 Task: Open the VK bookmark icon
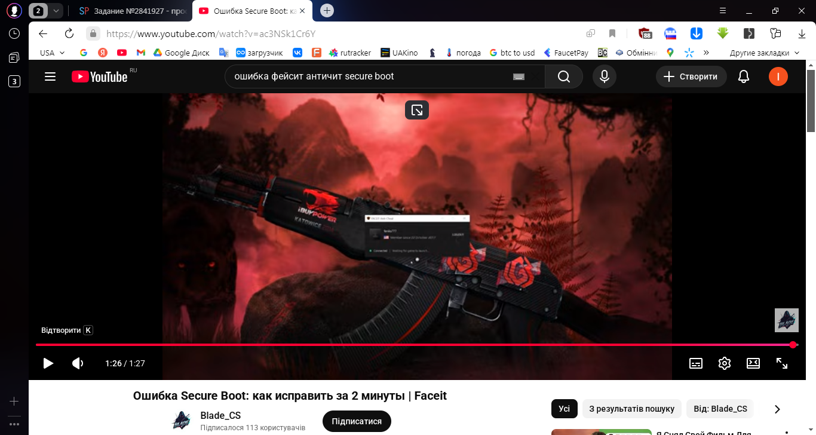[297, 53]
